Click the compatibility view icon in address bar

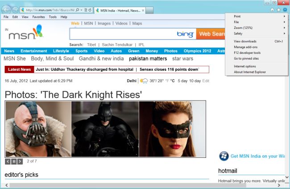click(86, 10)
